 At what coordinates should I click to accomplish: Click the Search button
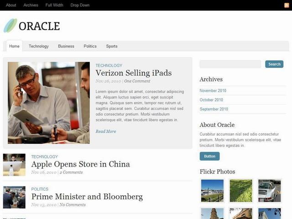[x=274, y=64]
